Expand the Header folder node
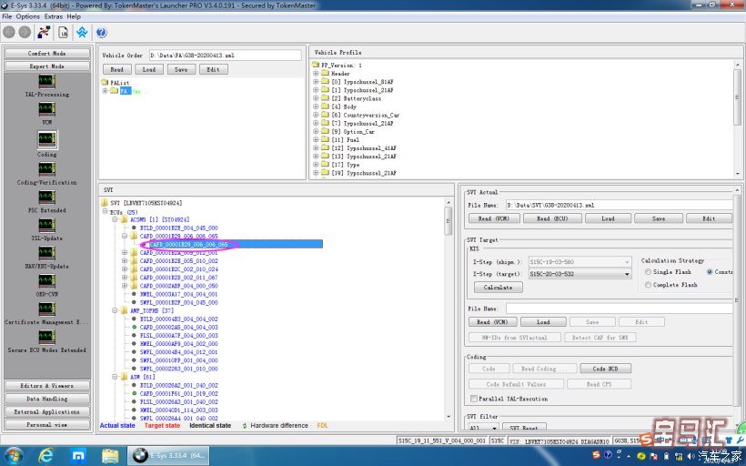The image size is (746, 466). 316,74
